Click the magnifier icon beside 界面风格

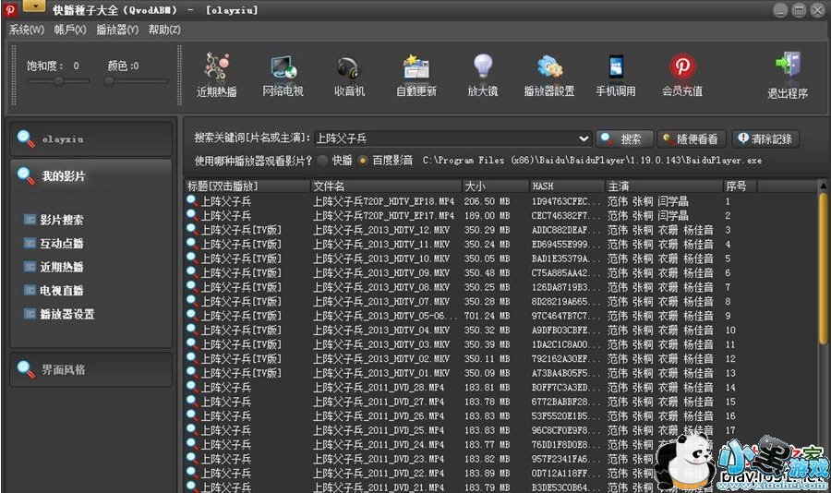pos(25,369)
